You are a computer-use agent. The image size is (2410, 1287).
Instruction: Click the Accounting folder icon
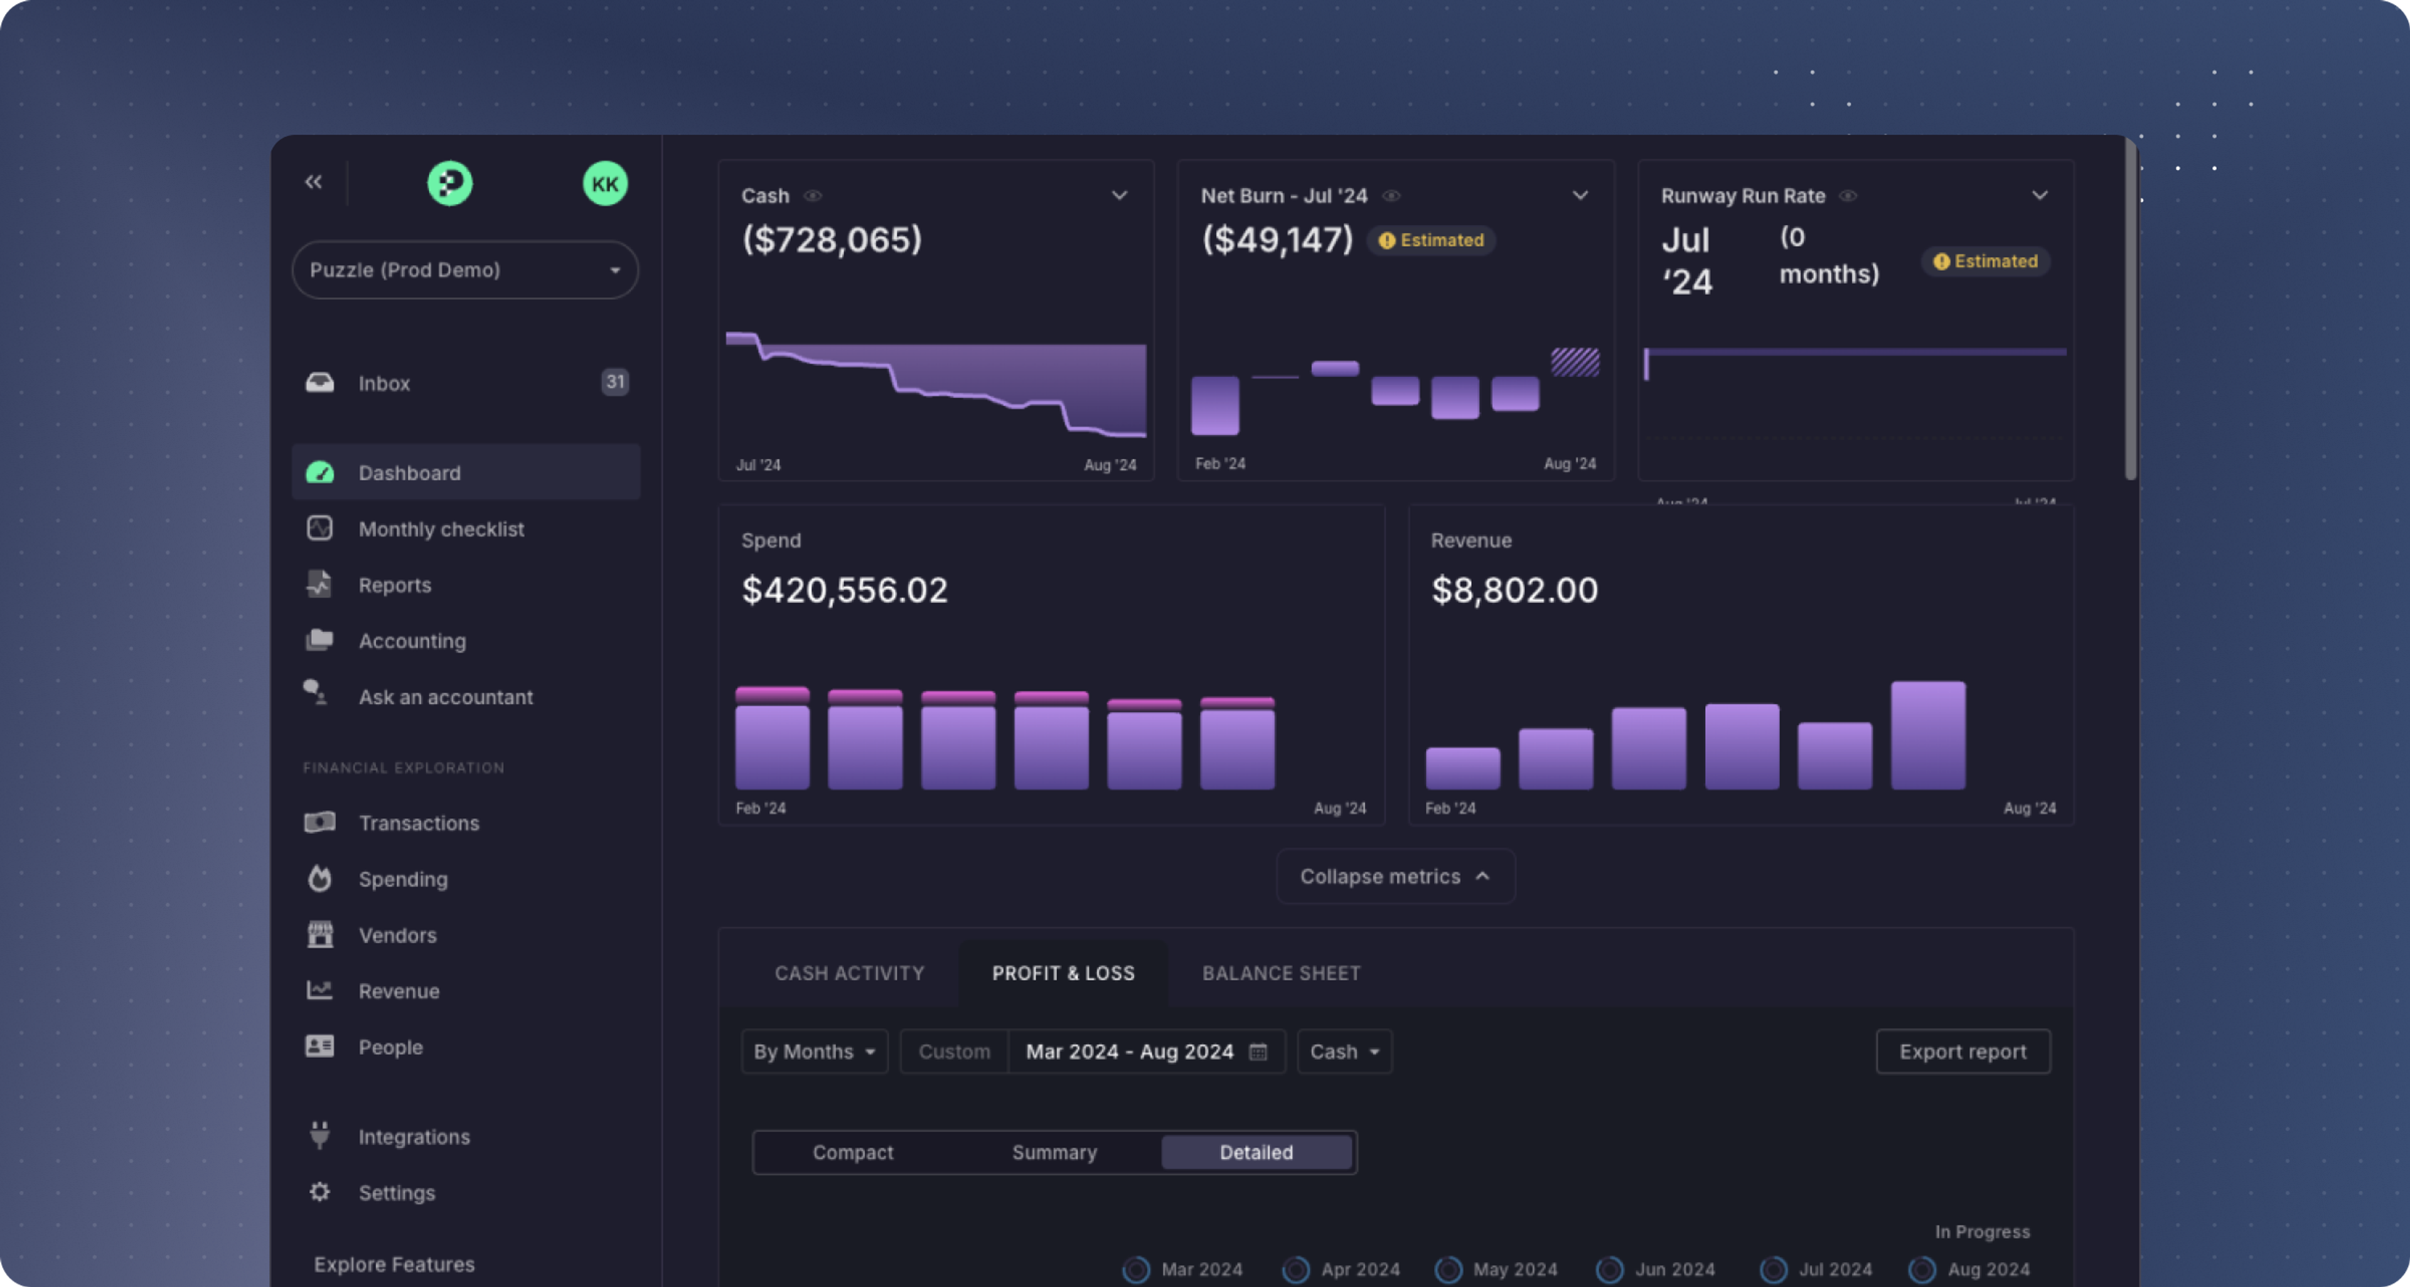pos(320,641)
